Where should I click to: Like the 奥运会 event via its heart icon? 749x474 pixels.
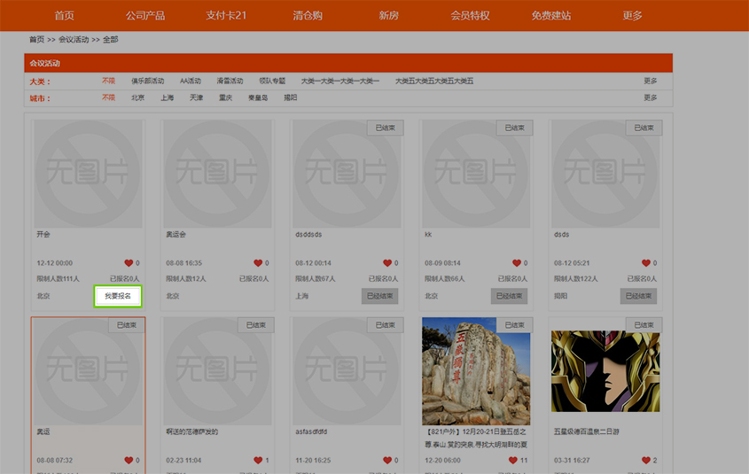point(258,263)
